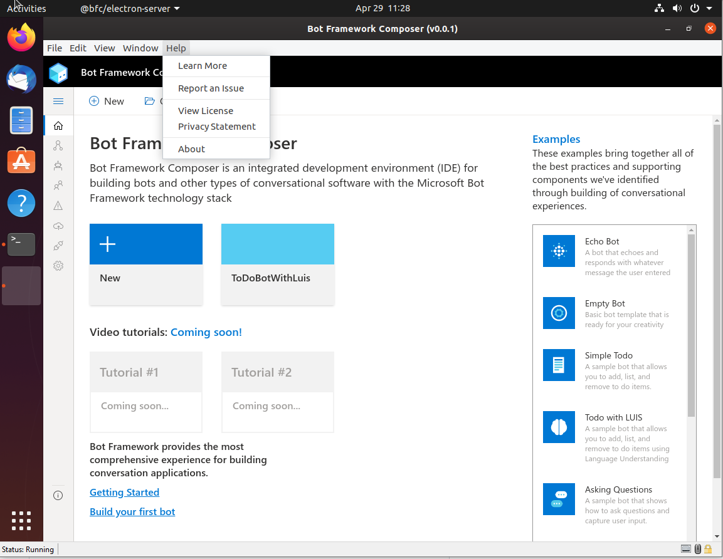Image resolution: width=723 pixels, height=559 pixels.
Task: Open the View menu
Action: (x=104, y=48)
